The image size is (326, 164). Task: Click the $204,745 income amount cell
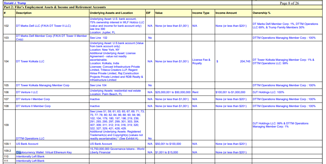point(233,61)
